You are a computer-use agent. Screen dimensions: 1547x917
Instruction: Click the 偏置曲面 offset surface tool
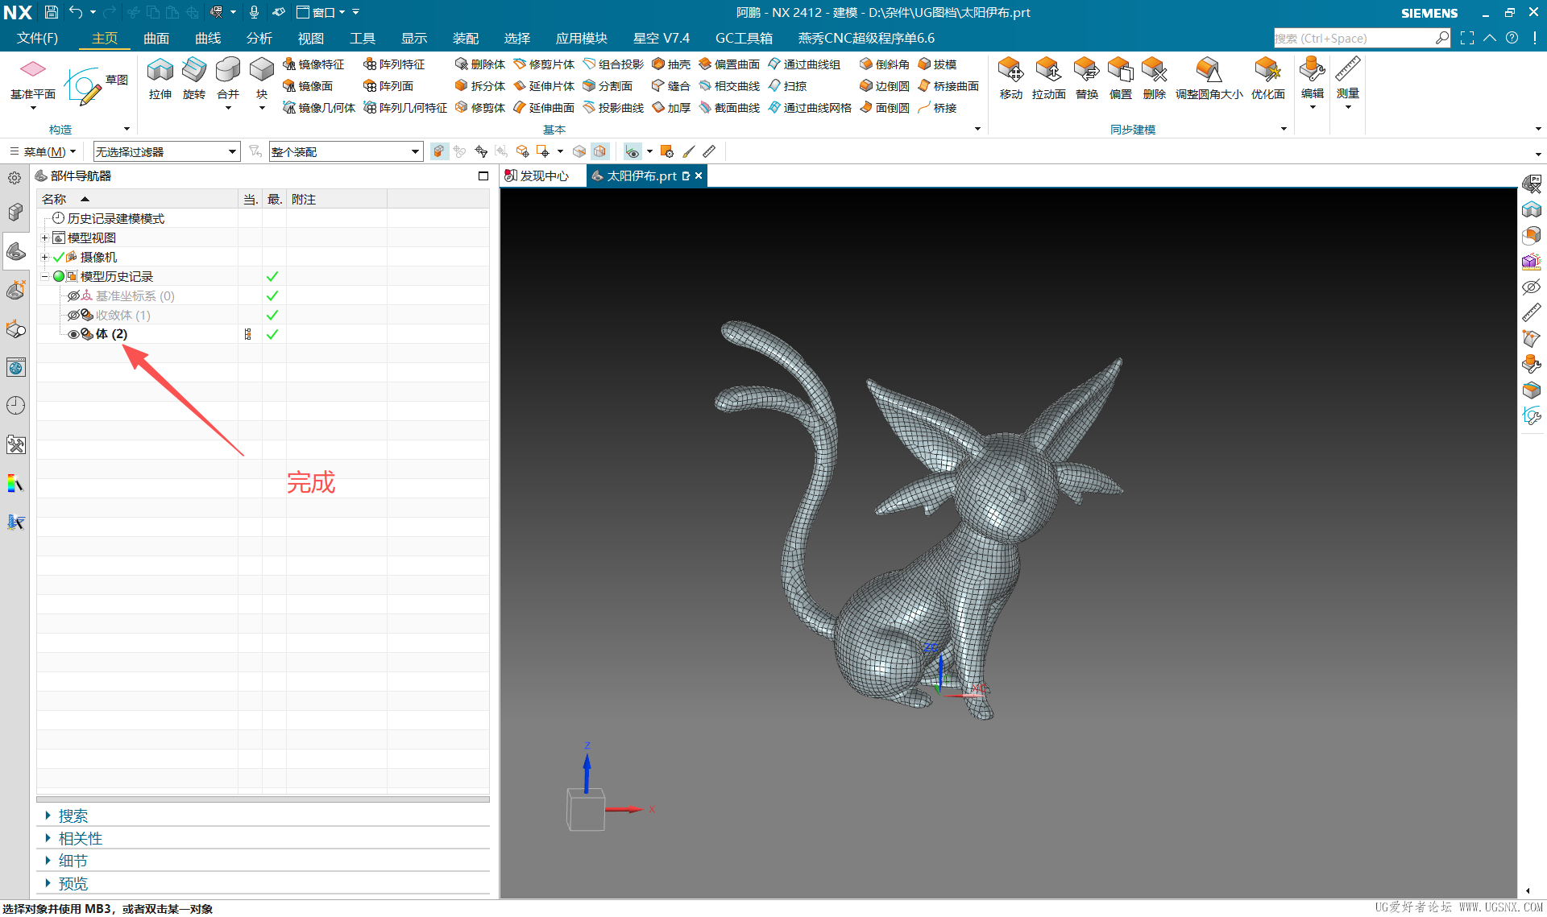[x=729, y=64]
